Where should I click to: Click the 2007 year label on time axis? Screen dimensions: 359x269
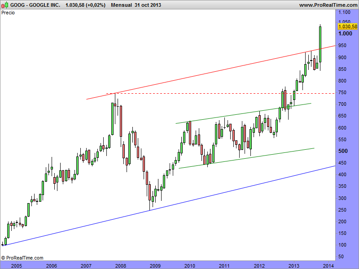[86, 266]
